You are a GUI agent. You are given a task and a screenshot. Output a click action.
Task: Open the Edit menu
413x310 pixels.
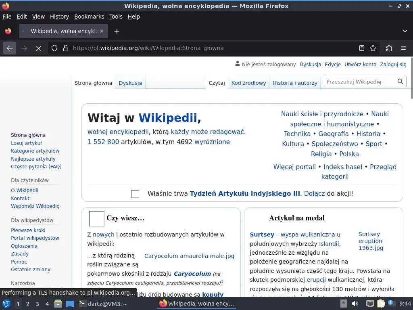click(22, 17)
